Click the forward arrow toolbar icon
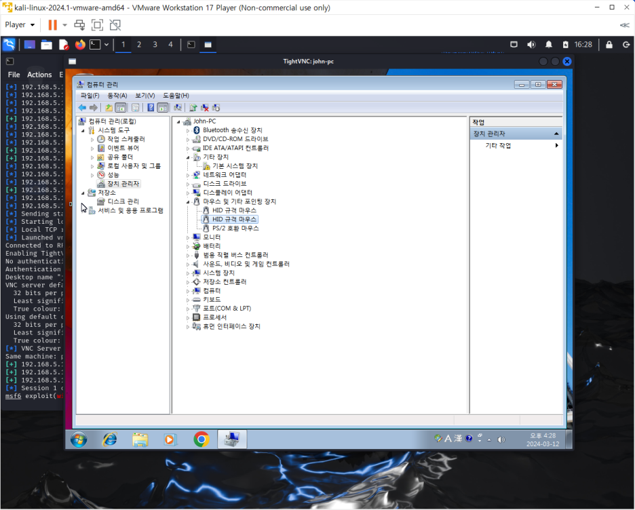The width and height of the screenshot is (635, 510). point(94,108)
